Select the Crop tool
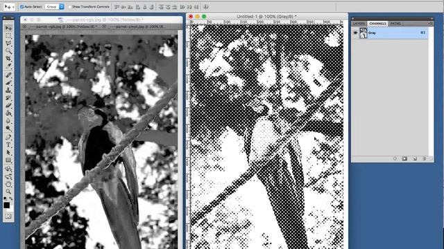Screen dimensions: 444x249 point(8,58)
